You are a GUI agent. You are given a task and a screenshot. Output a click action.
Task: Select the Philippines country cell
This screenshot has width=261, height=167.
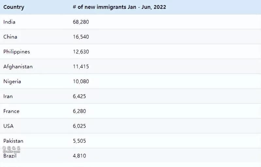click(17, 52)
